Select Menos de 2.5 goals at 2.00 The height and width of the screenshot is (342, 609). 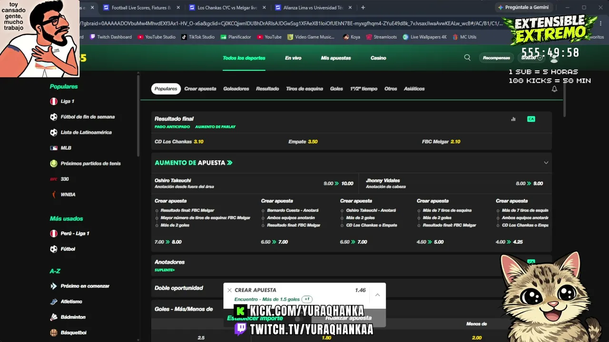pyautogui.click(x=476, y=338)
